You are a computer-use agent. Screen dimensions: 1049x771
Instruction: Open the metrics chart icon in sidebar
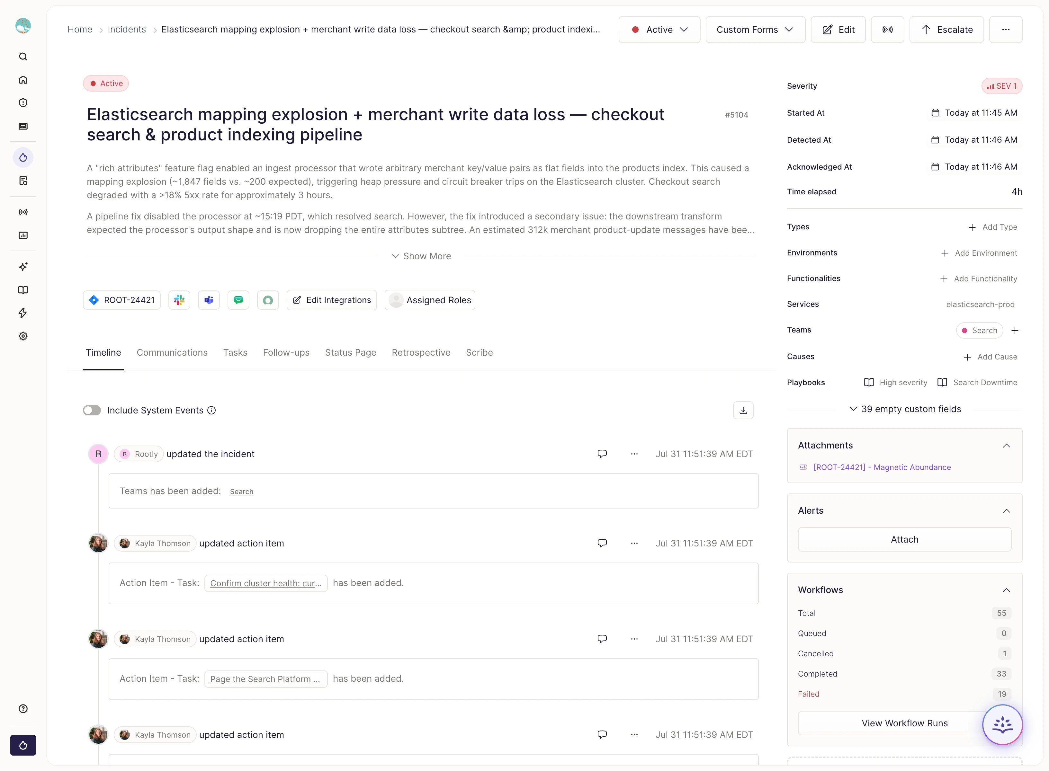pos(23,235)
